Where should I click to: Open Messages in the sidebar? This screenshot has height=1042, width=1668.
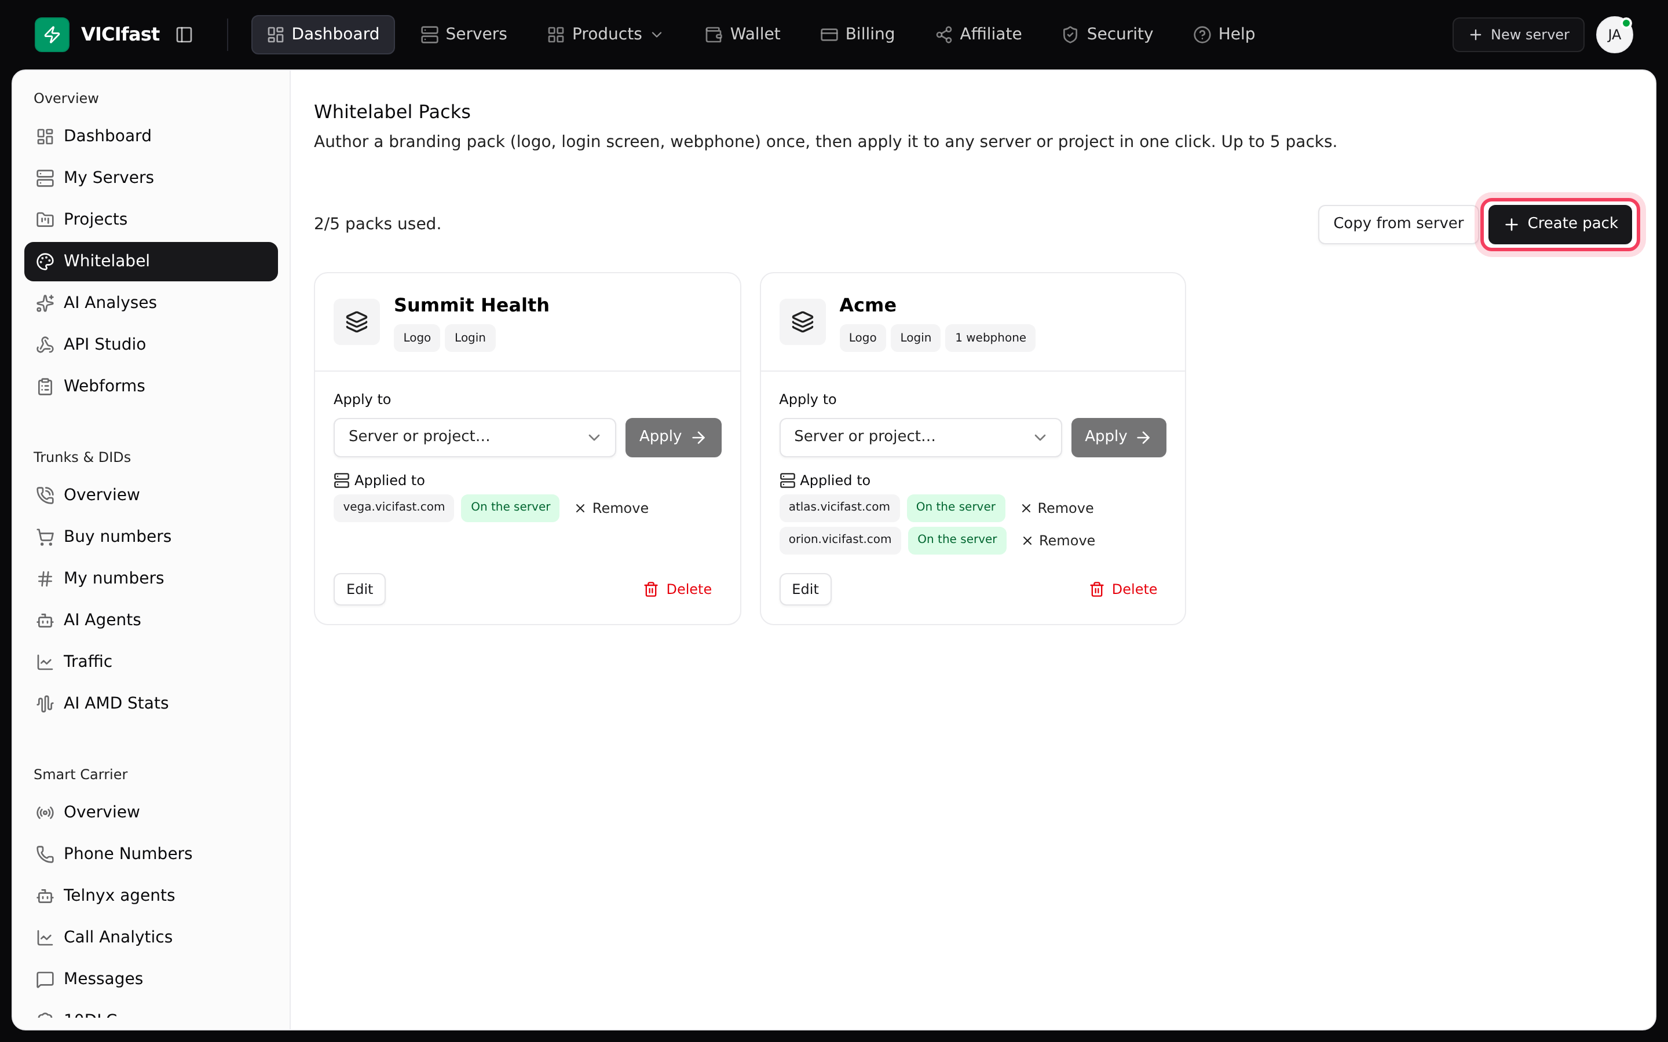tap(151, 978)
